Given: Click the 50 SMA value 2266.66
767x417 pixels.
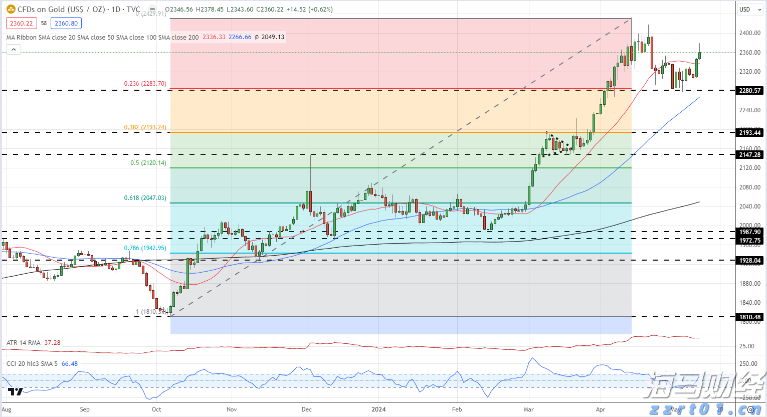Looking at the screenshot, I should point(240,37).
